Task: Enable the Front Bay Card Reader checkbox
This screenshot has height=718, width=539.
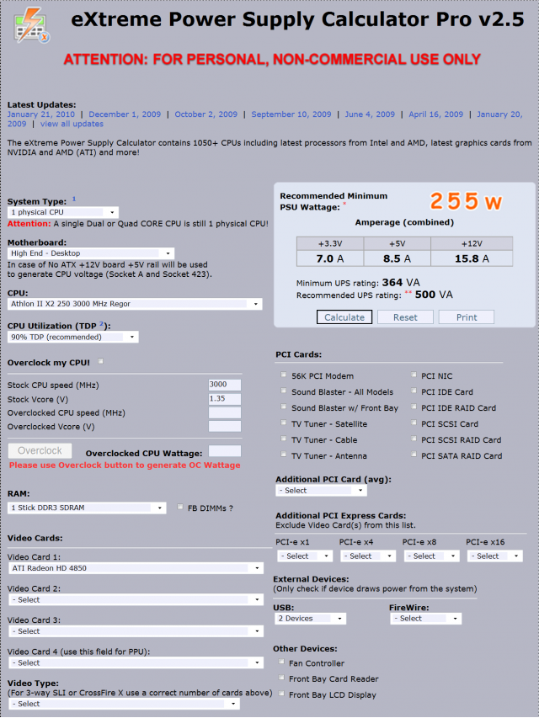Action: (281, 678)
